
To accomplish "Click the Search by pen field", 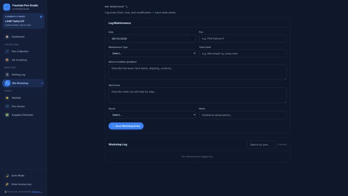I will 261,145.
